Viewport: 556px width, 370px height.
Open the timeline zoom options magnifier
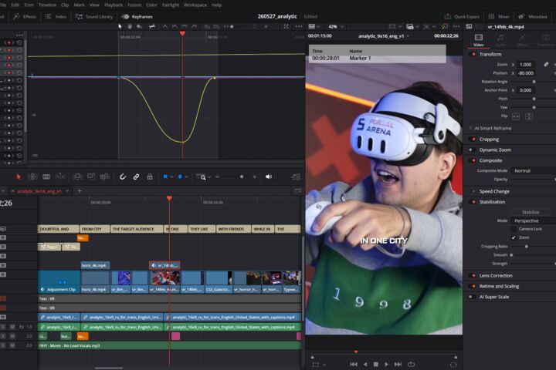click(x=202, y=177)
